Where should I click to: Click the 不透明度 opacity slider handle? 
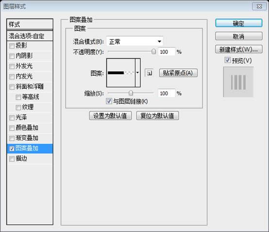click(x=154, y=51)
